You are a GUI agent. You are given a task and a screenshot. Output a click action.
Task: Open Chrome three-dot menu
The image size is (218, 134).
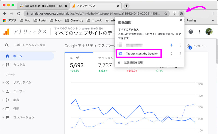213,14
